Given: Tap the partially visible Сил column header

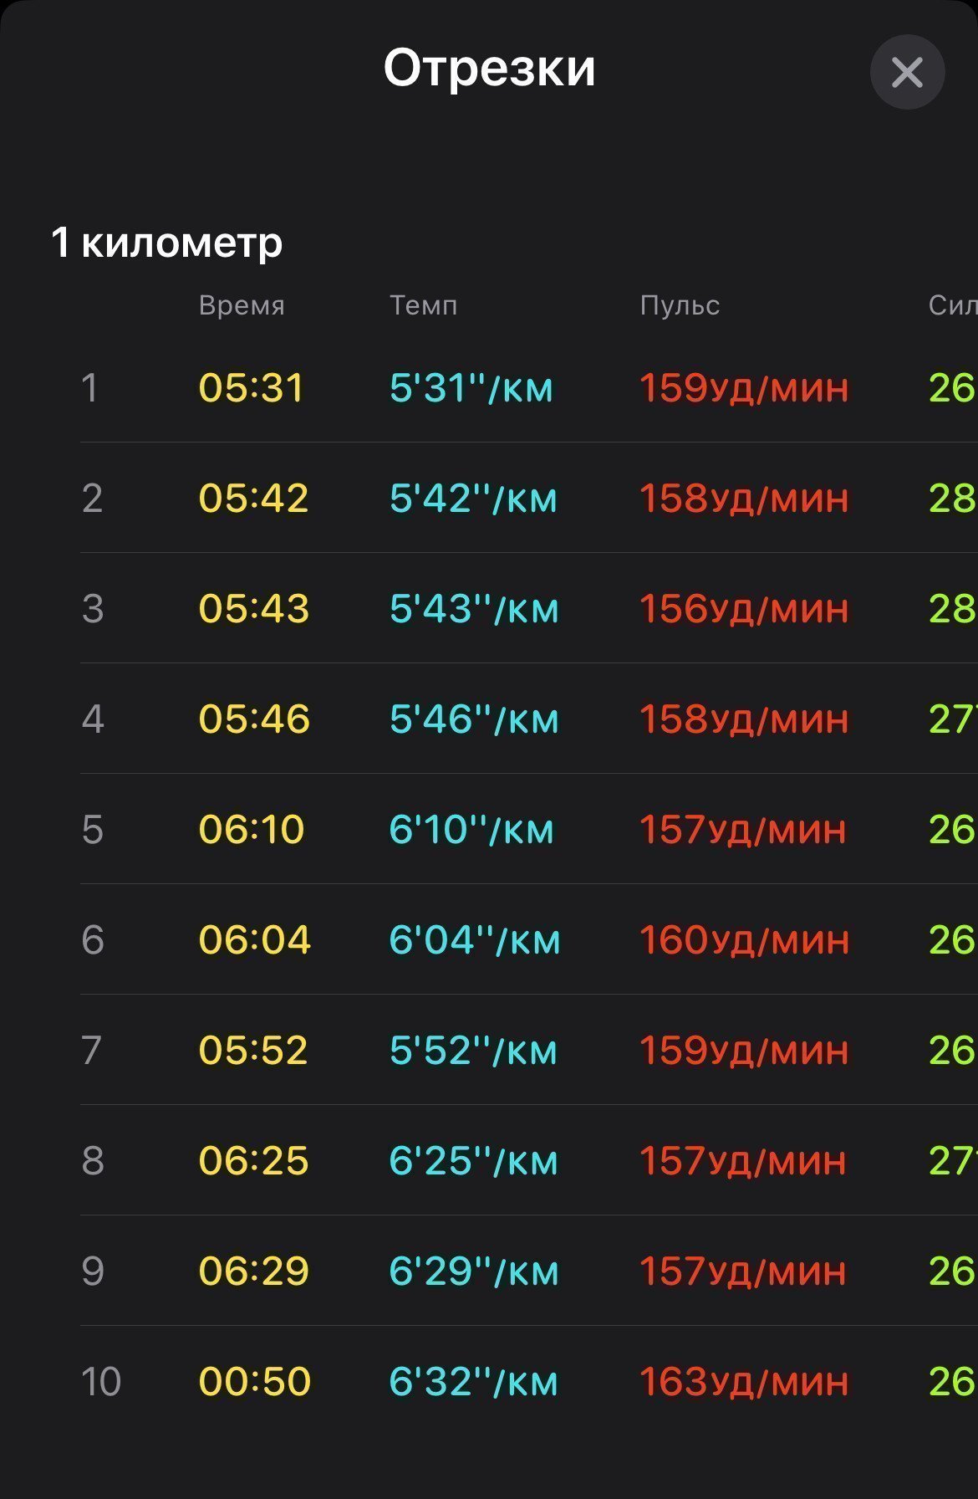Looking at the screenshot, I should point(953,305).
